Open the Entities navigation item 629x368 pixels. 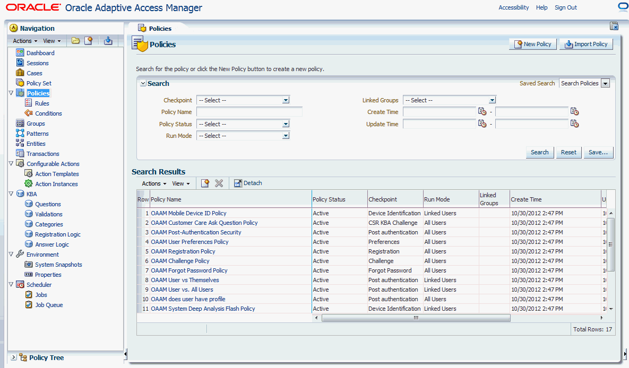coord(36,144)
